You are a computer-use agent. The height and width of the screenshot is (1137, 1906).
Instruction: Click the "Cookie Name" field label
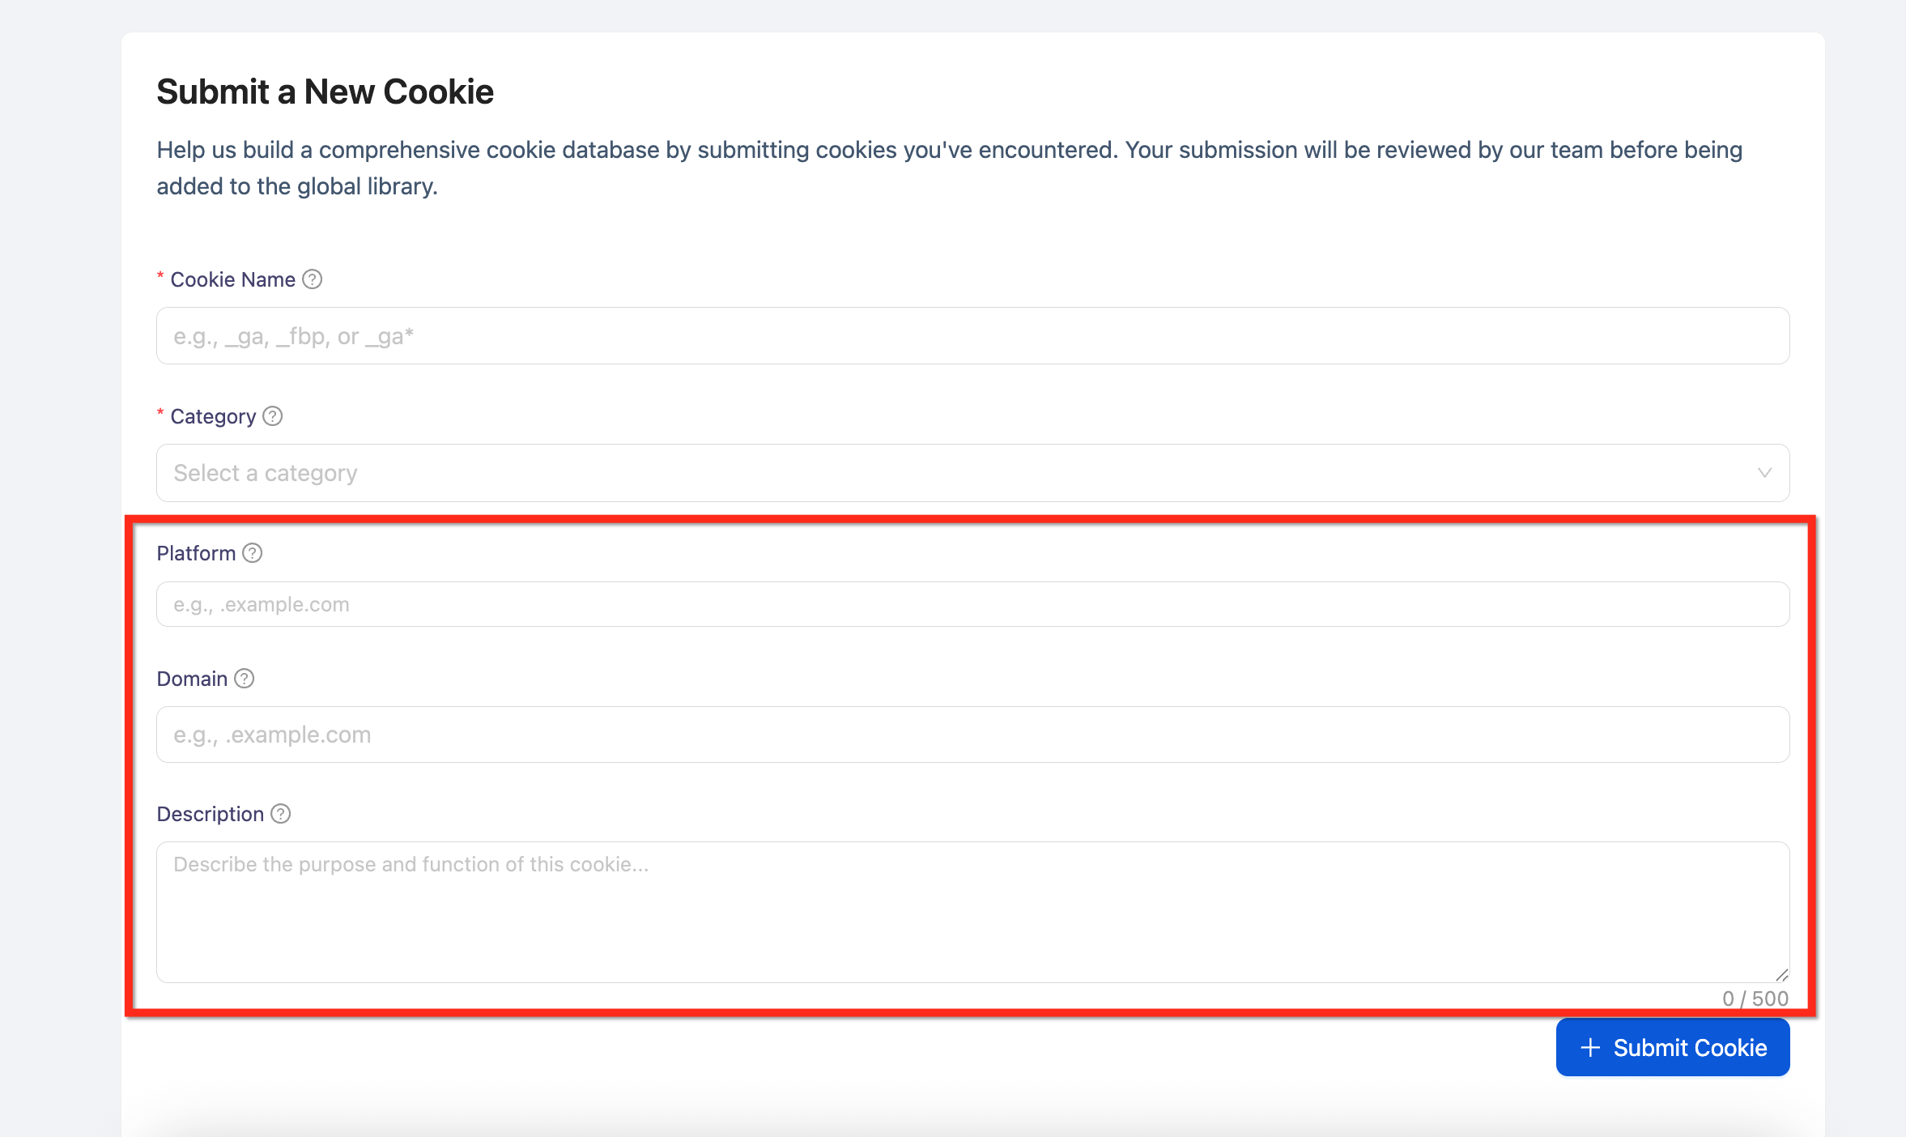232,279
